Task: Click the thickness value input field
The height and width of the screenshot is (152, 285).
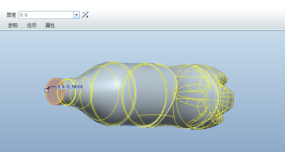Action: 46,15
